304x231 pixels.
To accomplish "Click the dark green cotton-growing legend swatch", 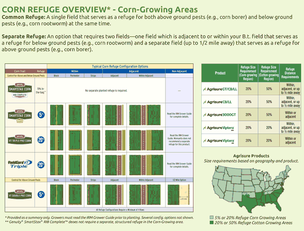I will point(212,223).
